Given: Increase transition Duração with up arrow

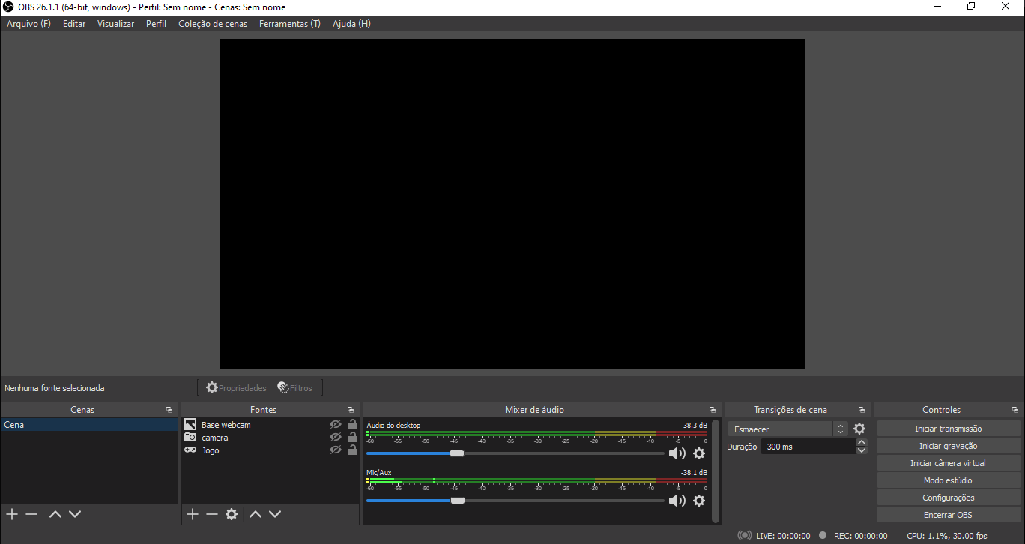Looking at the screenshot, I should (x=862, y=443).
